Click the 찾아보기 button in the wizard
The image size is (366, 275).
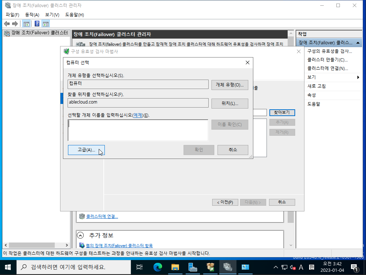(282, 112)
